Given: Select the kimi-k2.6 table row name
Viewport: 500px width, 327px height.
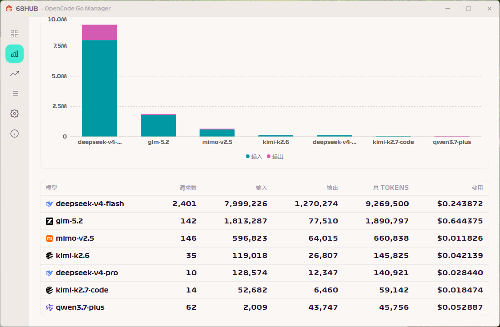Looking at the screenshot, I should 73,256.
